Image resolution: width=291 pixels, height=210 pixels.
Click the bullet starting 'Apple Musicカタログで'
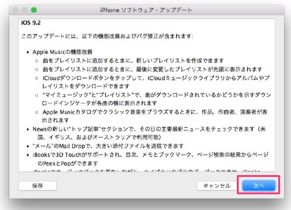pos(155,116)
